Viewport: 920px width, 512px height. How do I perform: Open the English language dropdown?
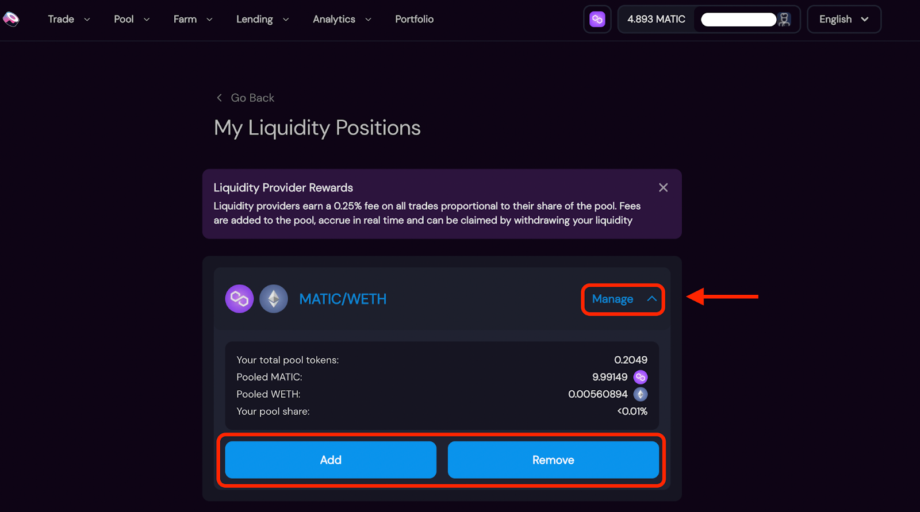(844, 20)
